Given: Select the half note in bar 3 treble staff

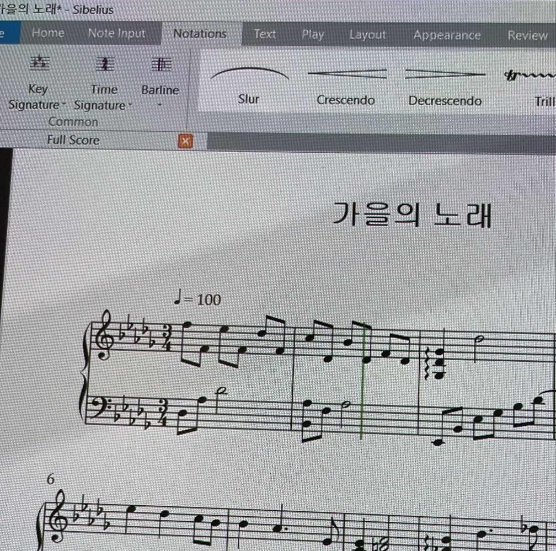Looking at the screenshot, I should pyautogui.click(x=478, y=350).
